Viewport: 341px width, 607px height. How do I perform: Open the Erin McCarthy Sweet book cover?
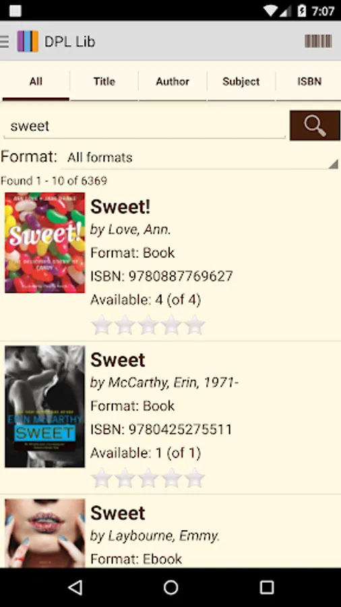[45, 407]
